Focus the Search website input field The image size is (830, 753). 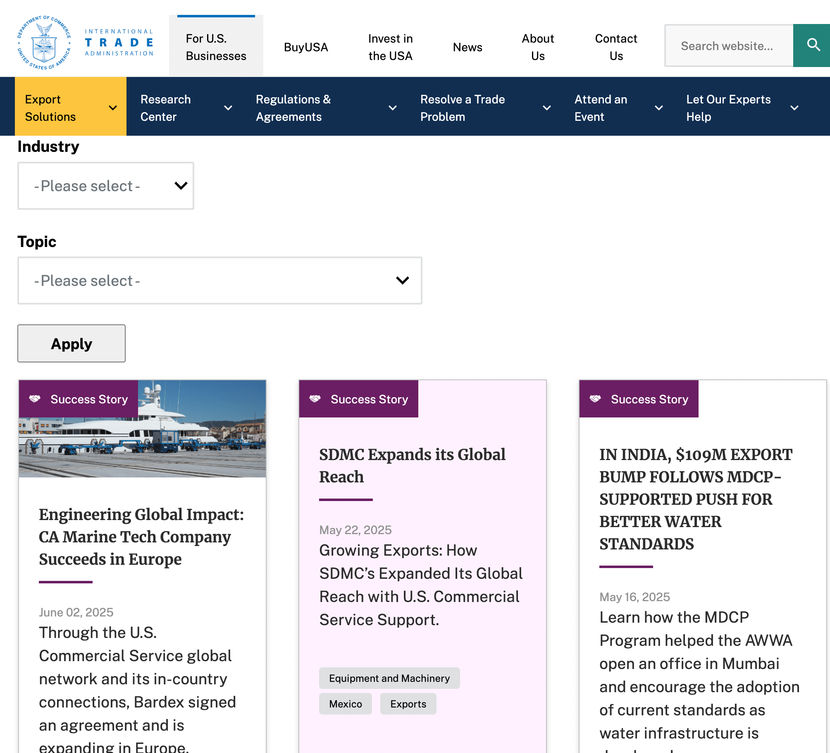pos(729,46)
